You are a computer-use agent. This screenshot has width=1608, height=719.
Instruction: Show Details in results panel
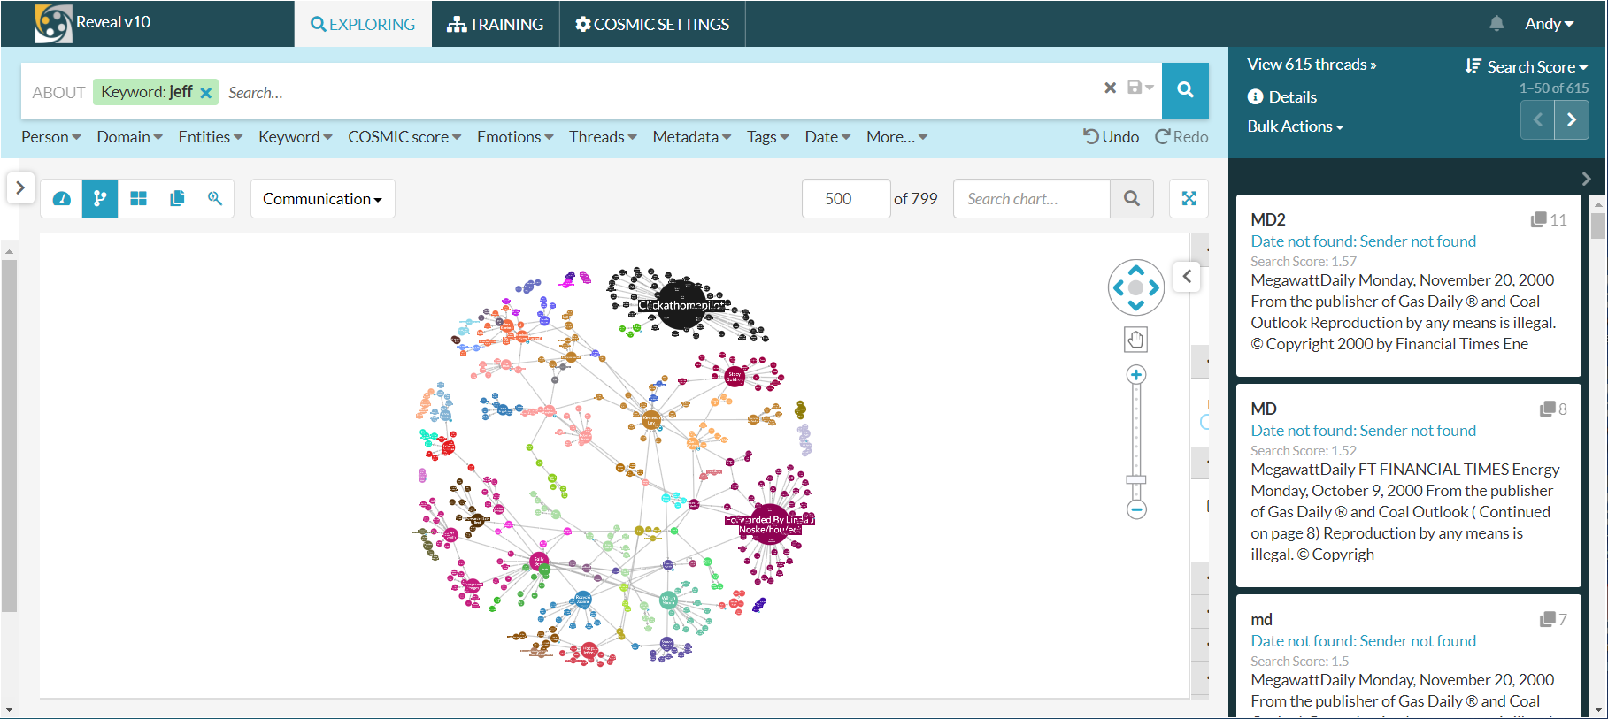1282,97
